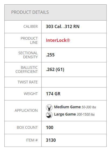The image size is (112, 152).
Task: Open the InterLock® product line link
Action: point(58,40)
